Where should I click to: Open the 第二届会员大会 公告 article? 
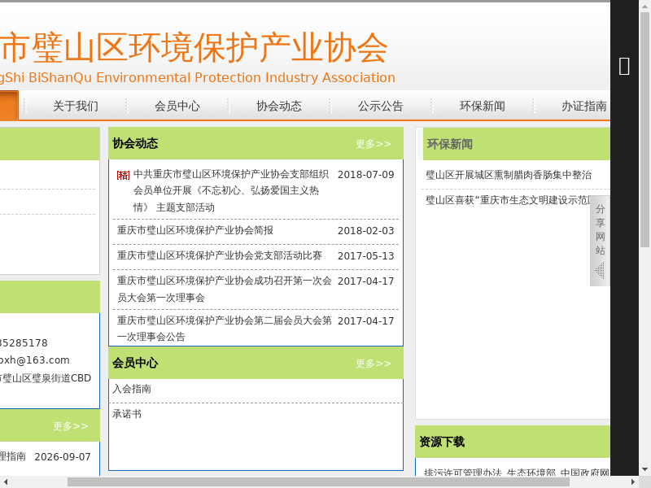225,329
